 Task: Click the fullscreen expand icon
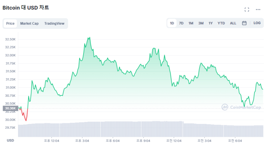click(x=247, y=10)
